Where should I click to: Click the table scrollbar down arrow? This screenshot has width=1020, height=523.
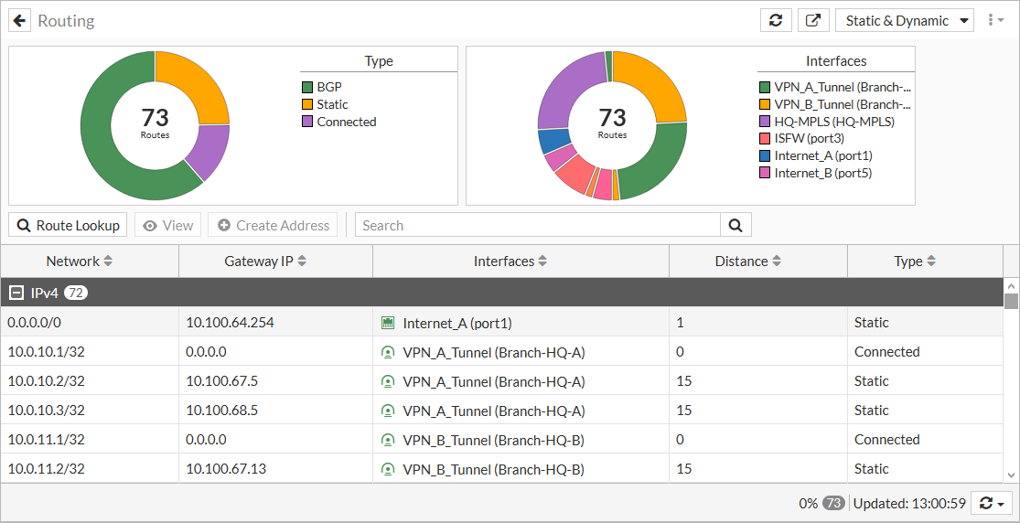(1011, 475)
